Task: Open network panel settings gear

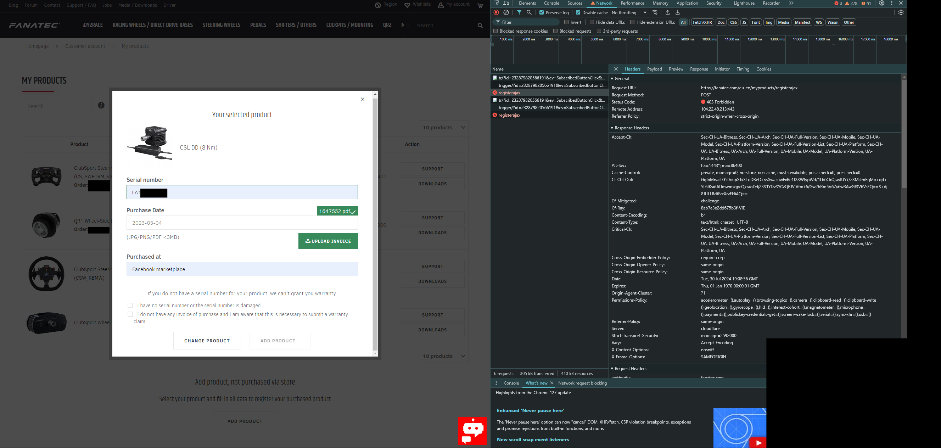Action: [x=901, y=12]
